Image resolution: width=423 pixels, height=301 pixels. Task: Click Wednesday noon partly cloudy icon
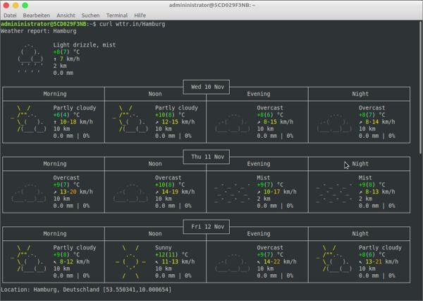[x=132, y=119]
